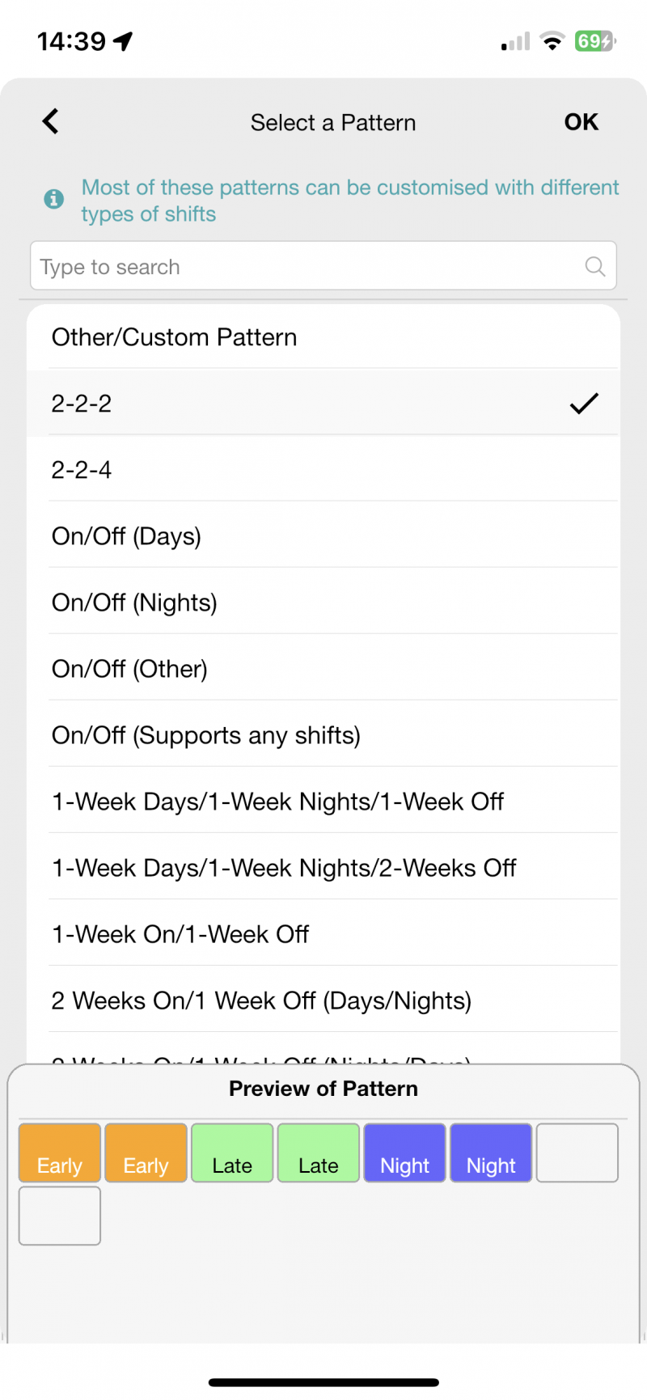Tap the second Night shift swatch
The width and height of the screenshot is (647, 1400).
pyautogui.click(x=491, y=1153)
